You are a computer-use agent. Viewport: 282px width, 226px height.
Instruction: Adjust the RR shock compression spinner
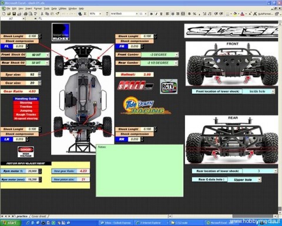(142, 139)
